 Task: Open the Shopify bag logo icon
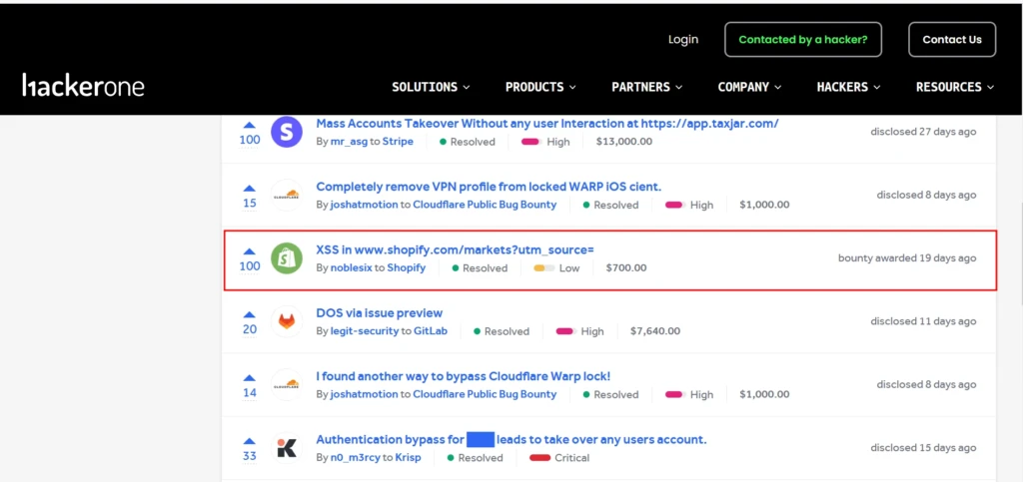coord(287,258)
